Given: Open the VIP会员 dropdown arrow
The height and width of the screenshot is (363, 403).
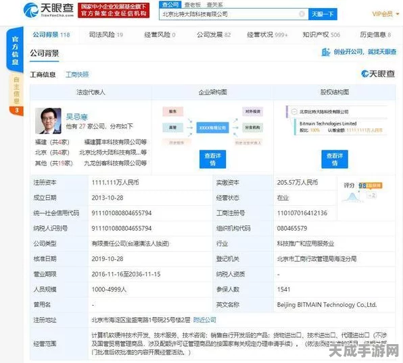Looking at the screenshot, I should tap(398, 14).
